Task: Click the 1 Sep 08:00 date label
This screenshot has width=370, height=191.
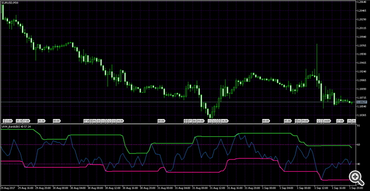Action: tap(303, 189)
